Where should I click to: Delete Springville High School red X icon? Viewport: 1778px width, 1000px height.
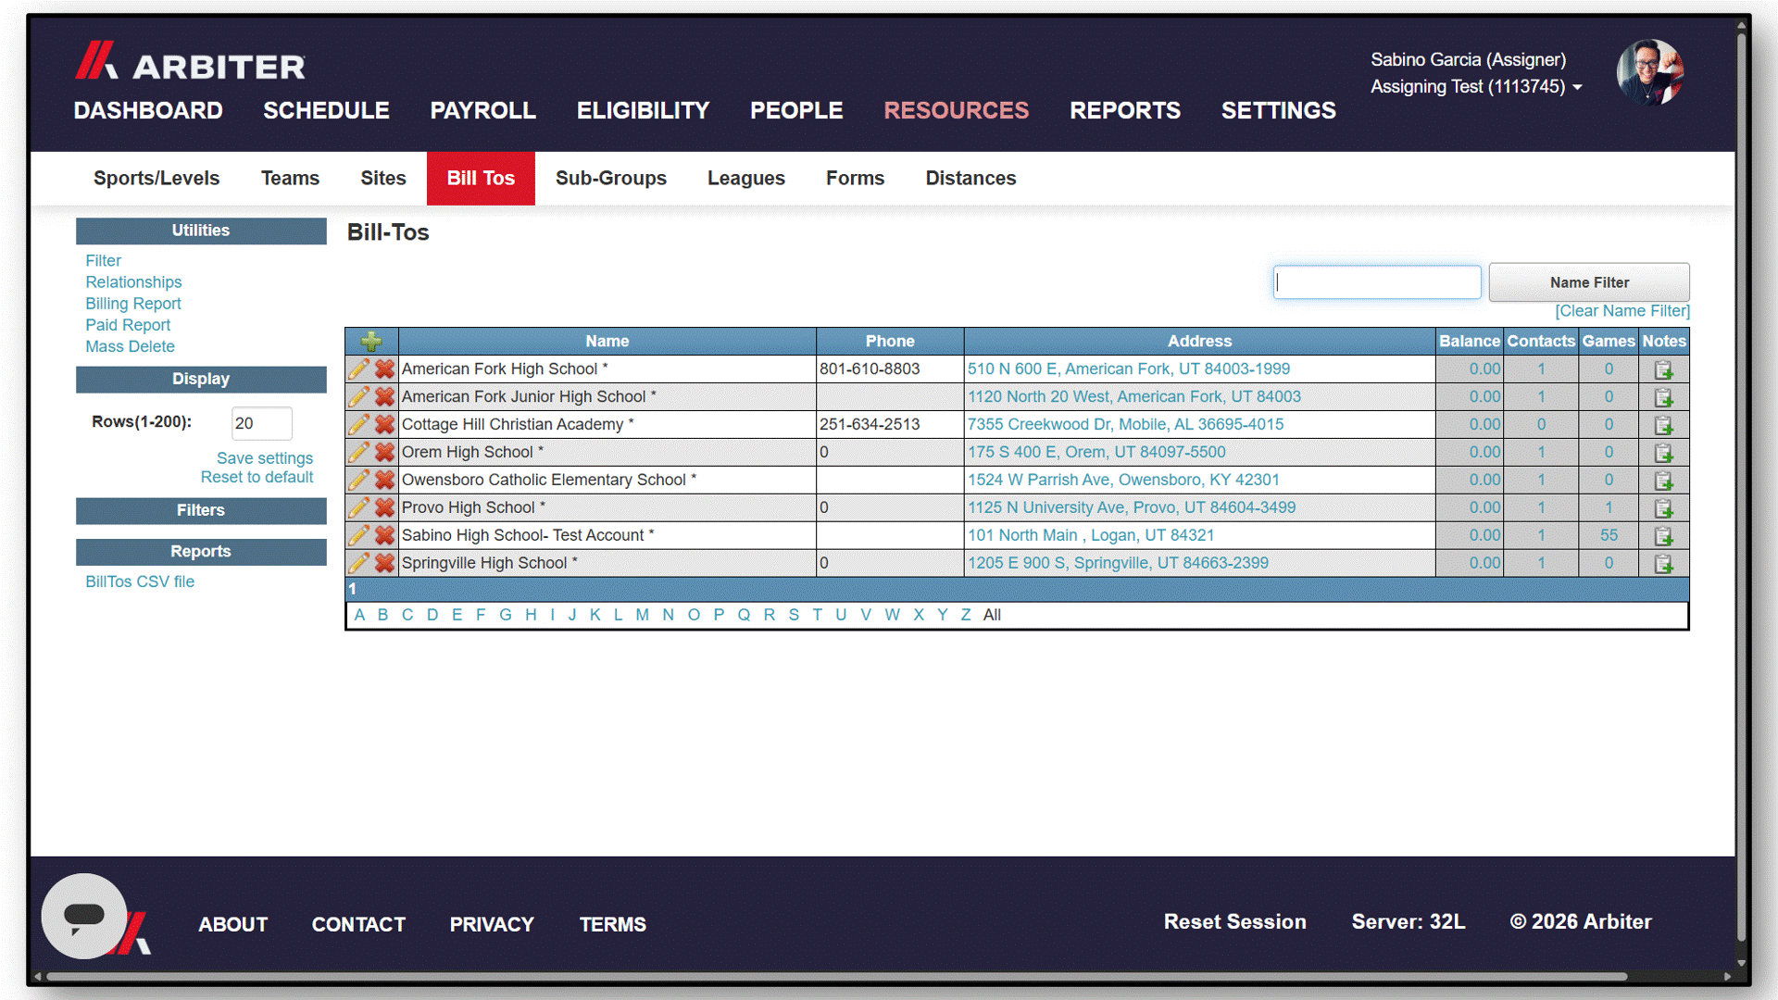click(x=384, y=564)
